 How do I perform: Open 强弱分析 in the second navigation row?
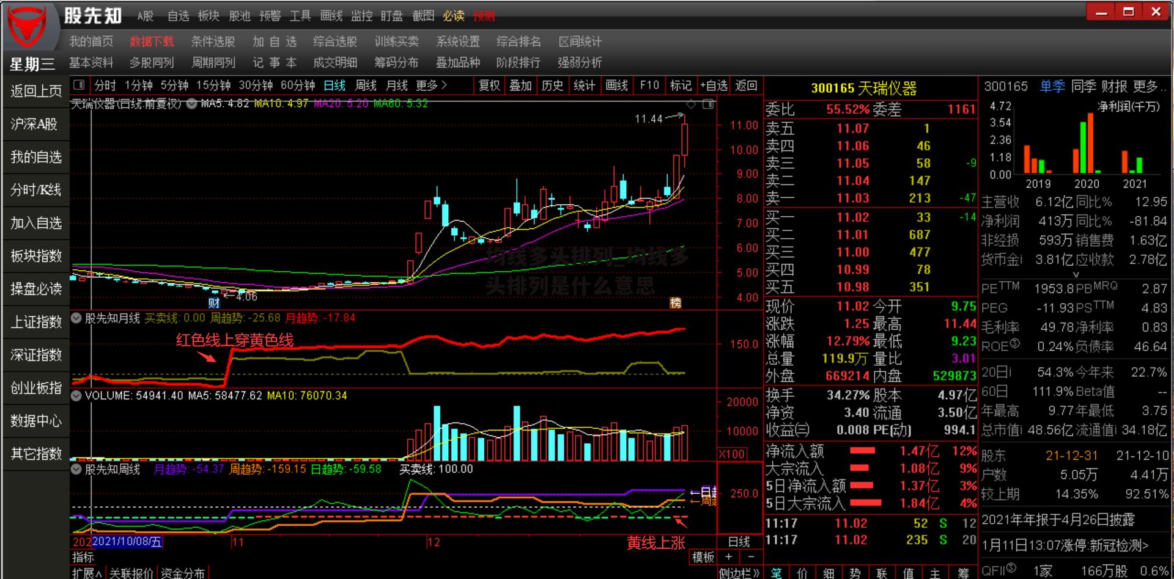click(x=580, y=62)
